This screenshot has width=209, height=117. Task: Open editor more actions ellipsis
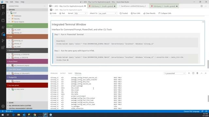[206, 6]
